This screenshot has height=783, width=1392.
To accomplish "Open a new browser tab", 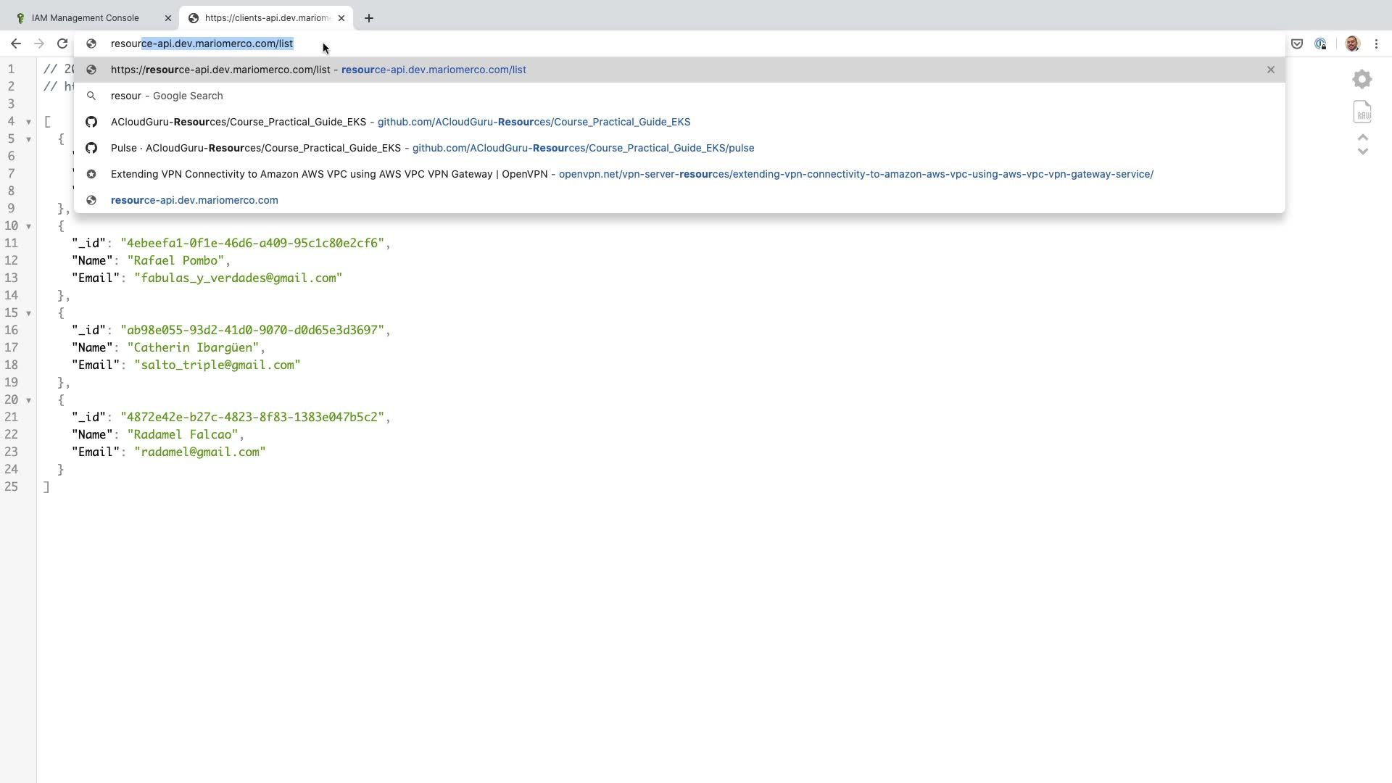I will (369, 18).
